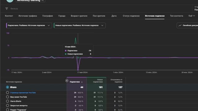Switch to Источник трафика tab
The image size is (198, 111).
[28, 16]
